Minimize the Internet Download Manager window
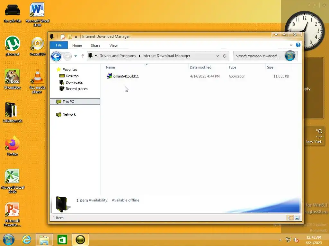Image resolution: width=329 pixels, height=246 pixels. coord(276,35)
